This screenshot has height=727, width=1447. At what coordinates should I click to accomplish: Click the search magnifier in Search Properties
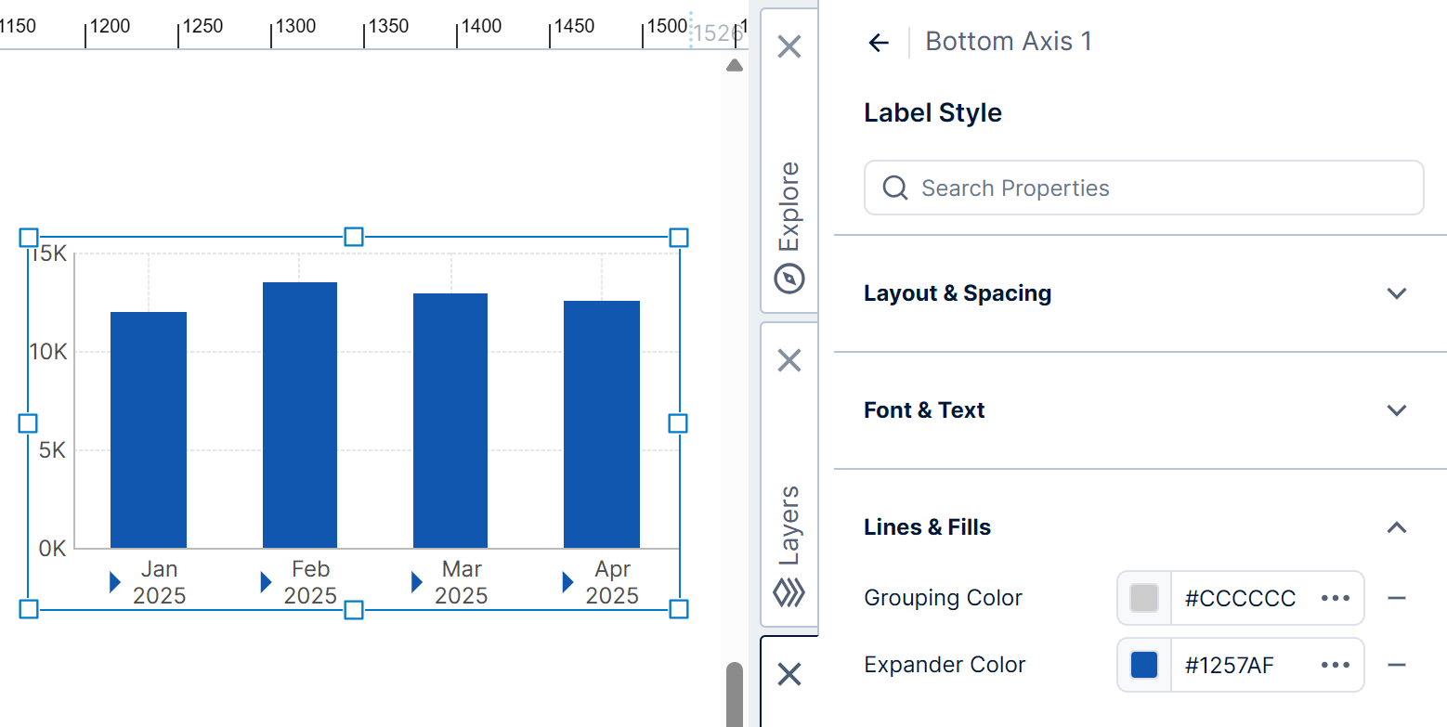click(x=894, y=188)
